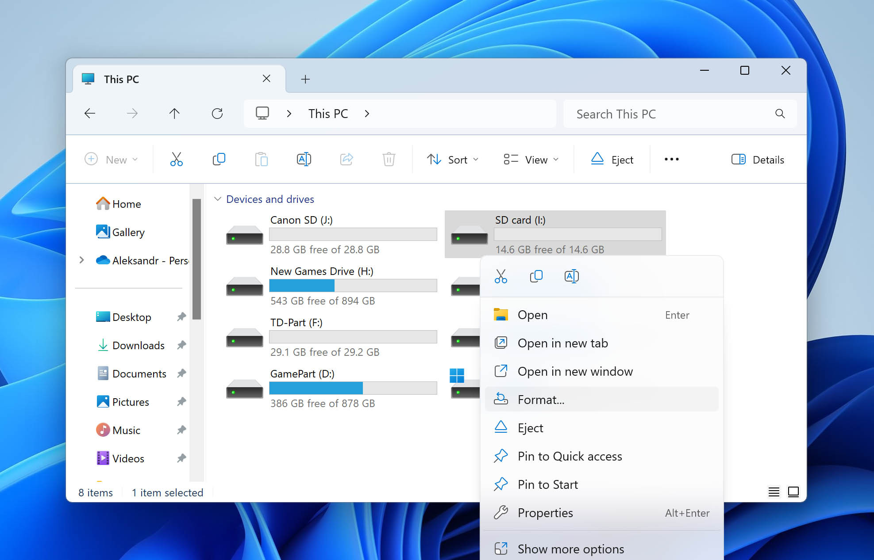Add a new tab with the plus icon

305,79
